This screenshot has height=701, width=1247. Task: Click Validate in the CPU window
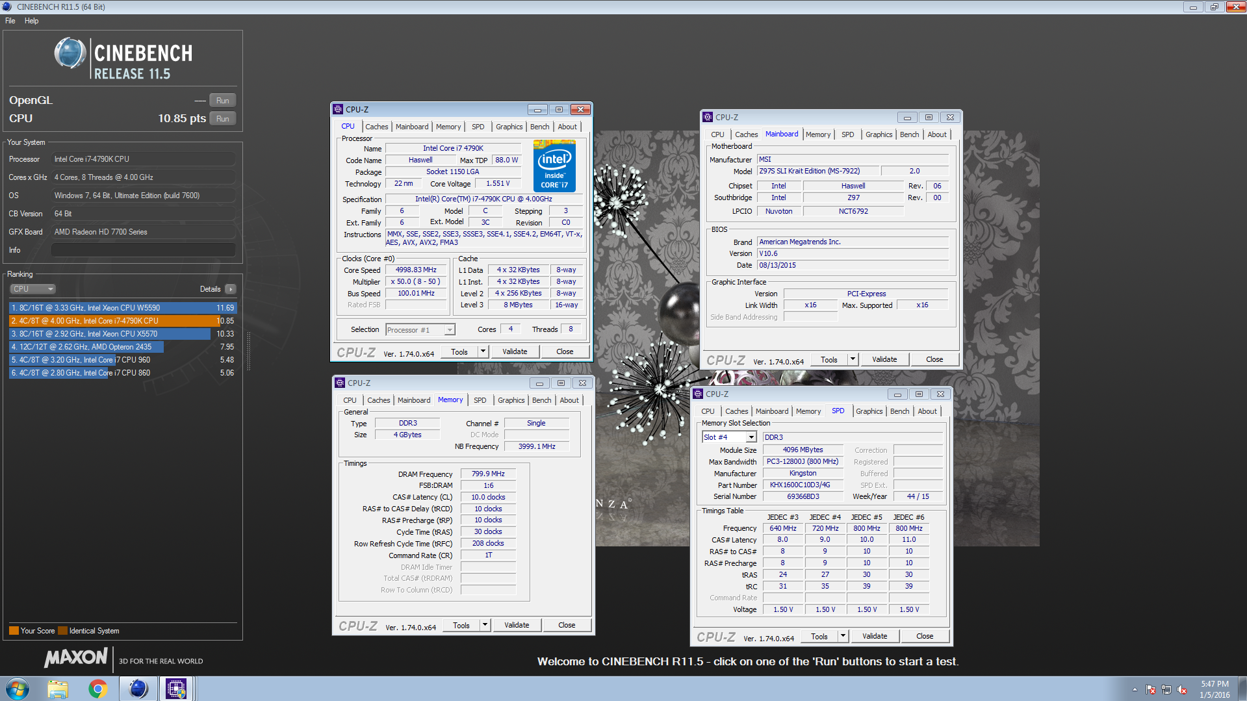(515, 351)
